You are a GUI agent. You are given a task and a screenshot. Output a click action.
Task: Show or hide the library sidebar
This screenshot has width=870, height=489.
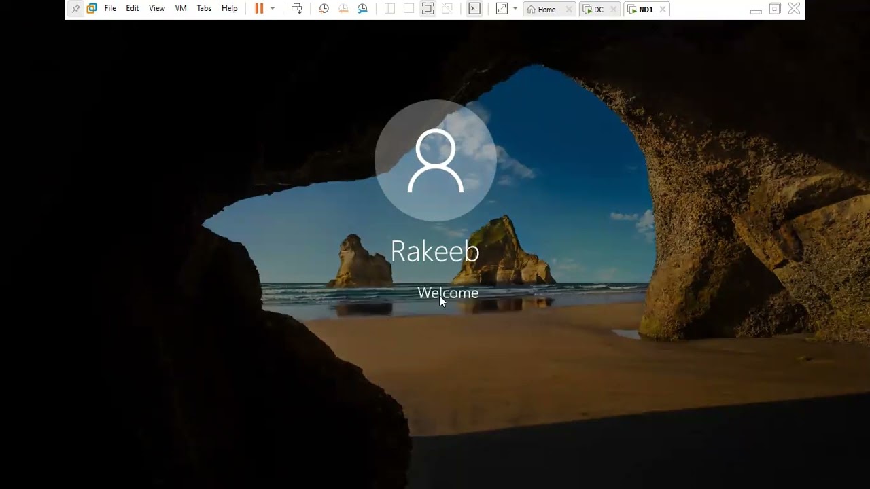(x=389, y=9)
